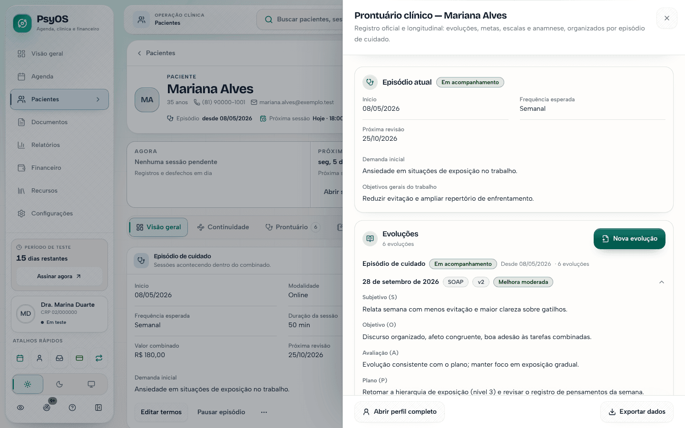Click the envelope icon beside the patient email

[254, 102]
